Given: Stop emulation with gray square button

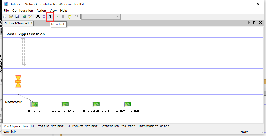Looking at the screenshot, I should pyautogui.click(x=63, y=17).
